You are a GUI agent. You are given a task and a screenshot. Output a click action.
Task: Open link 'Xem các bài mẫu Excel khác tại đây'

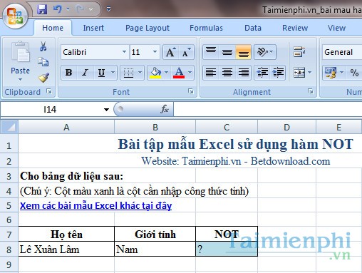[95, 206]
